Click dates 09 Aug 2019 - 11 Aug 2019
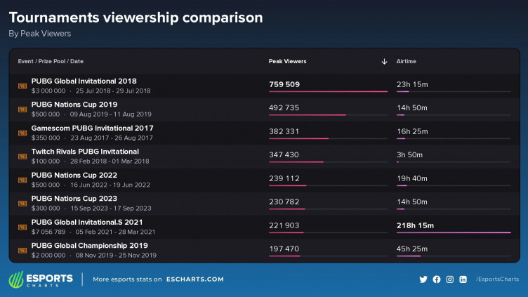Screen dimensions: 528x297 (111, 114)
